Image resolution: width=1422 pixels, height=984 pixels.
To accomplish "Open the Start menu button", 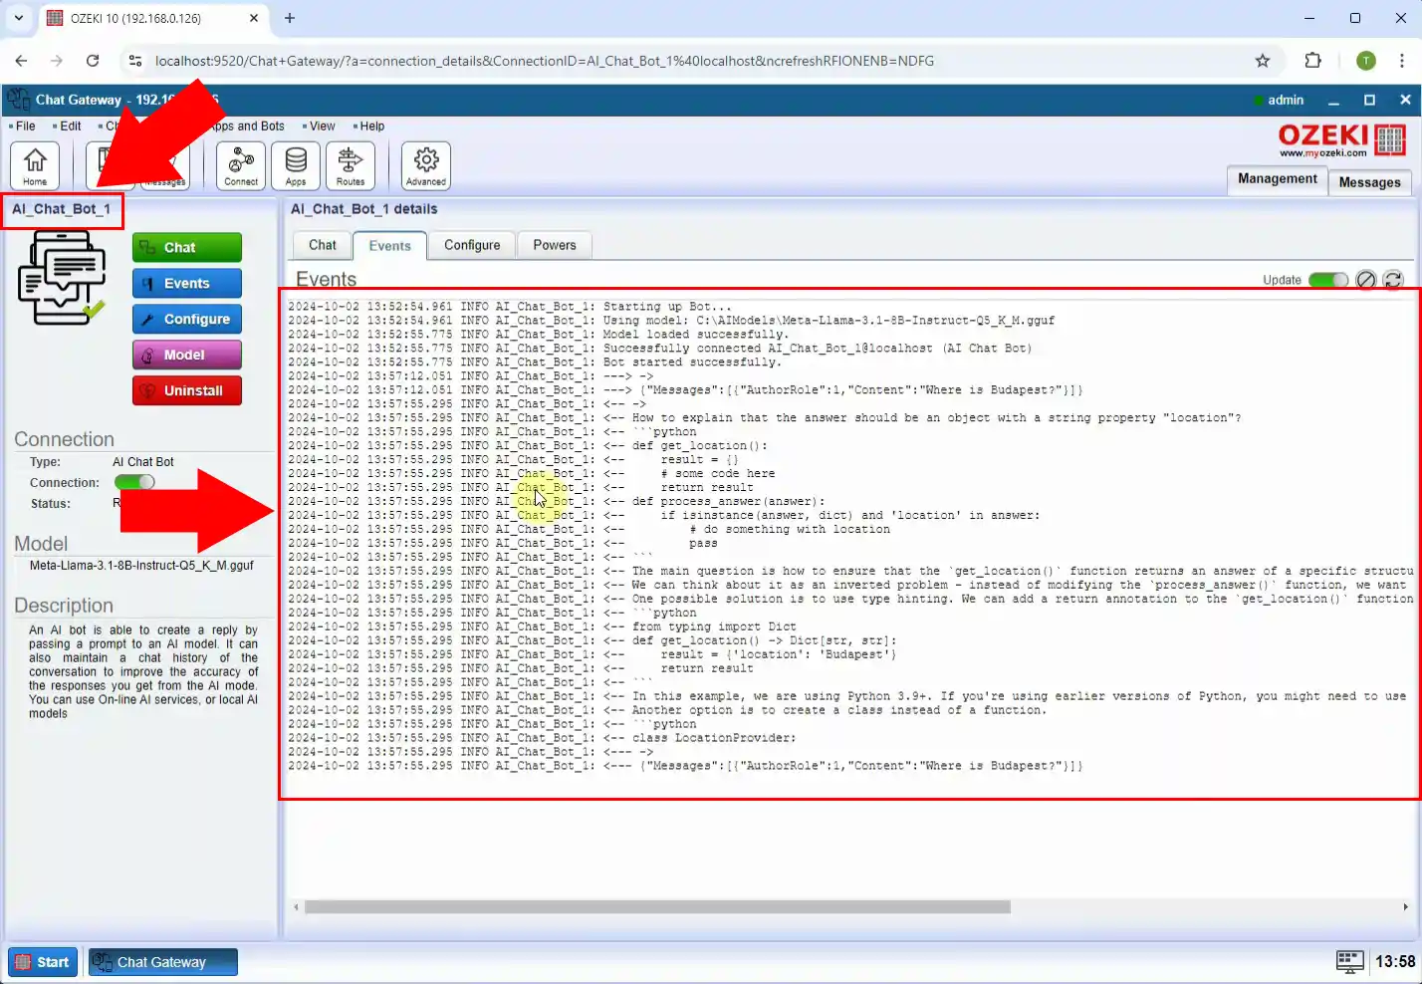I will coord(43,962).
